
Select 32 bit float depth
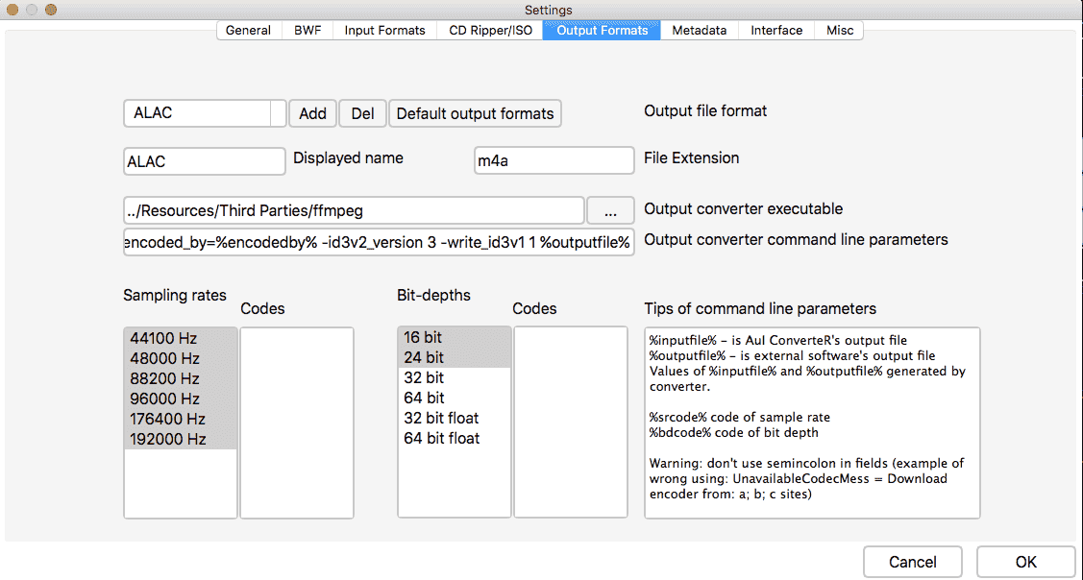455,418
